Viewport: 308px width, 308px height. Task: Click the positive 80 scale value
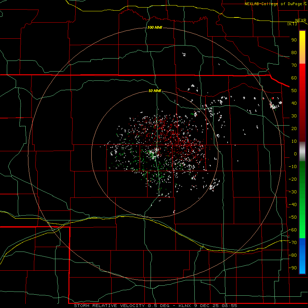[294, 53]
